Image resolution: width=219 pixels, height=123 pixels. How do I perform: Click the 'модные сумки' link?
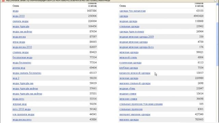coord(128,94)
